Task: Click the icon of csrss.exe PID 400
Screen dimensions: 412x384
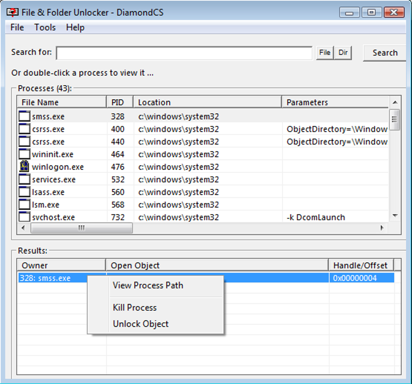Action: (x=24, y=129)
